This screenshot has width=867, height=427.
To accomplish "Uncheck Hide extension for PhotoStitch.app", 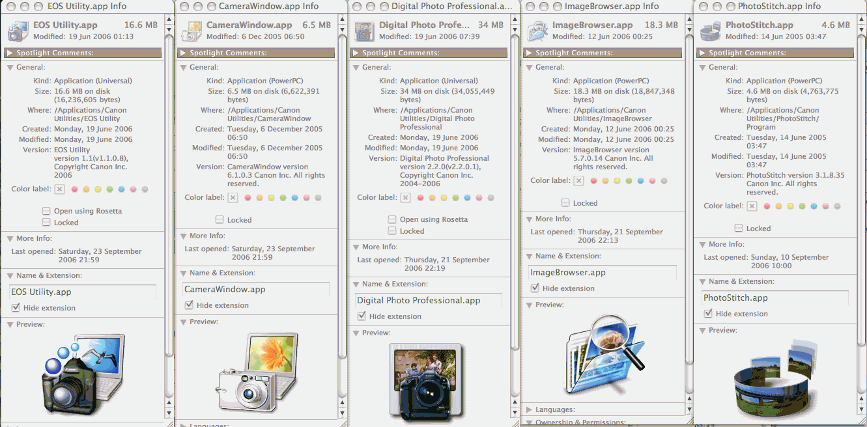I will point(708,314).
